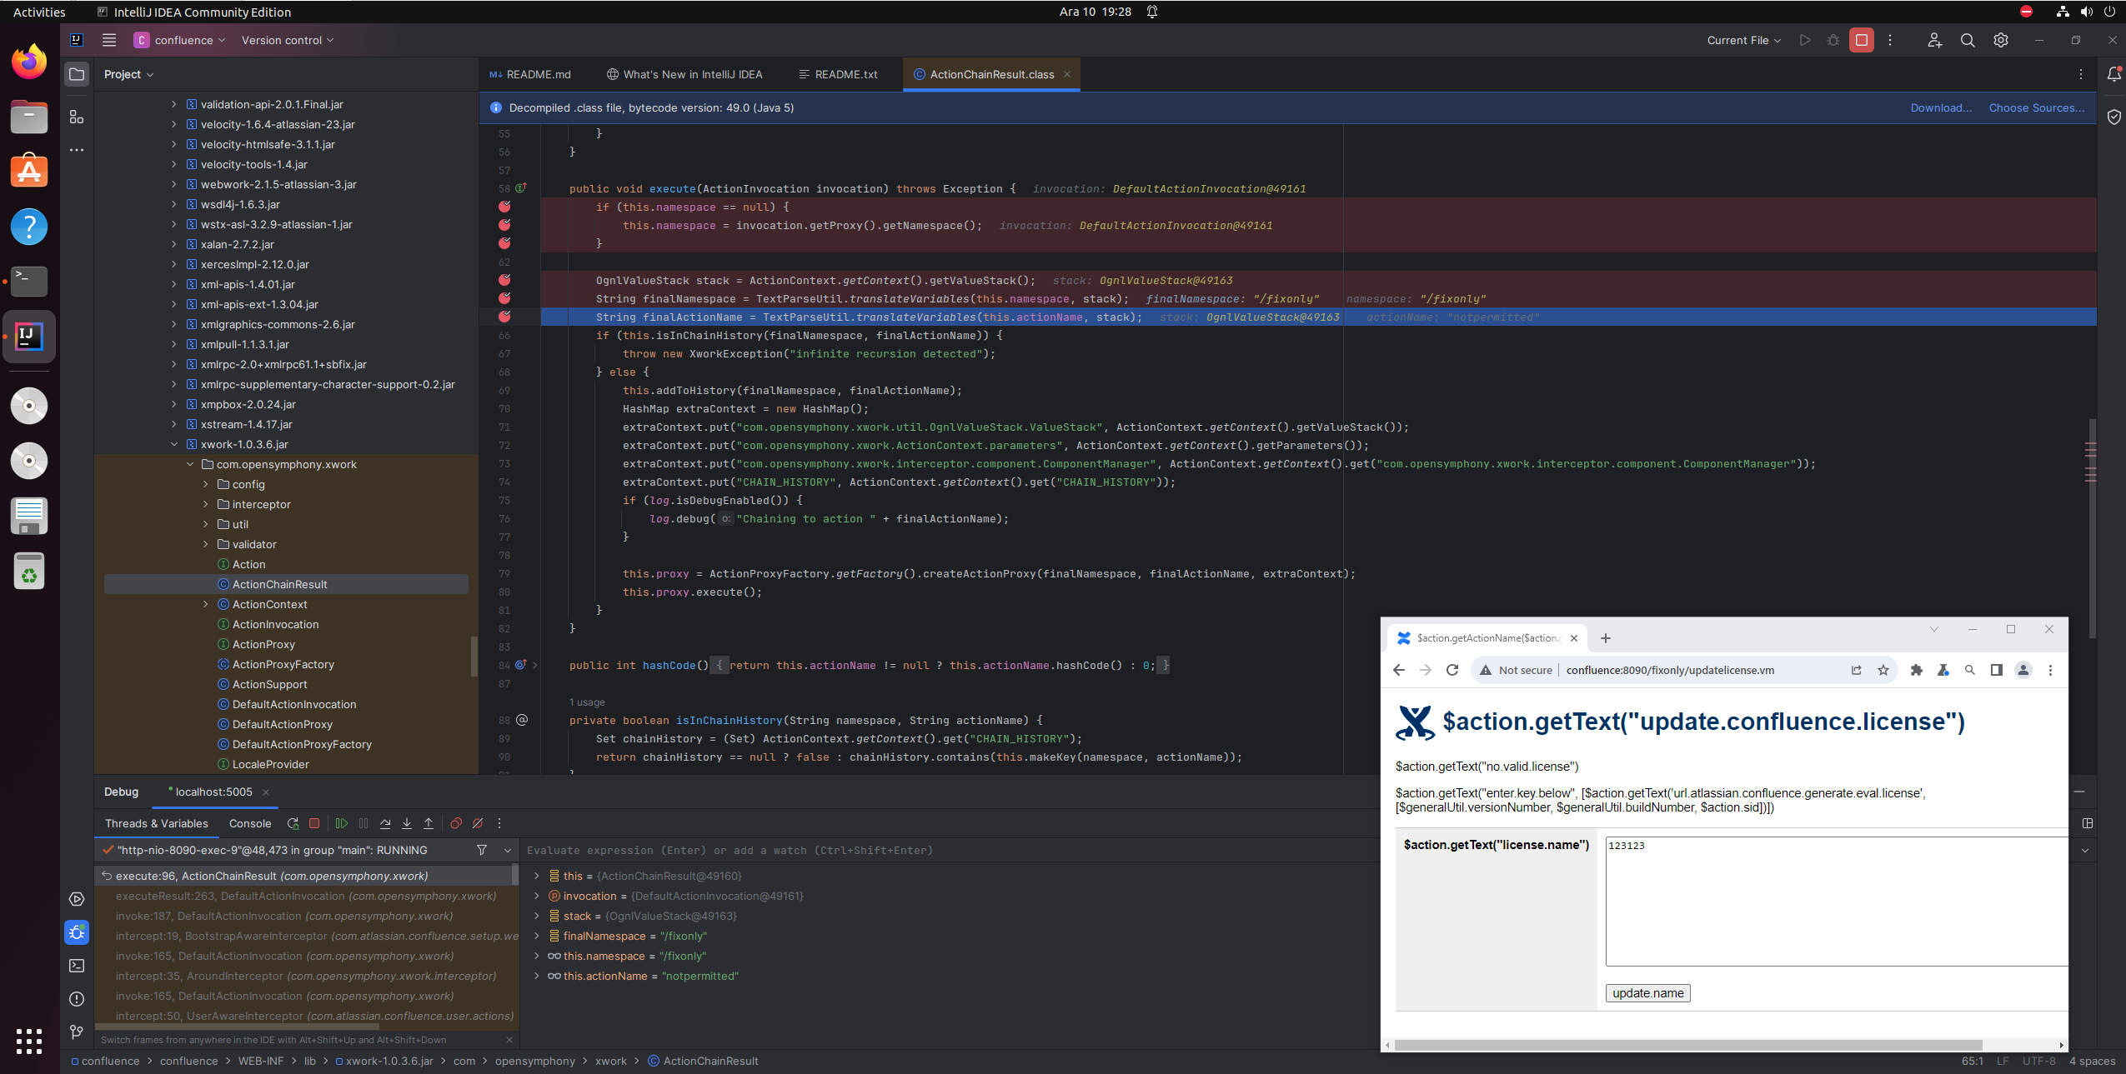Open IDE settings gear in title bar
This screenshot has width=2126, height=1074.
[2001, 40]
